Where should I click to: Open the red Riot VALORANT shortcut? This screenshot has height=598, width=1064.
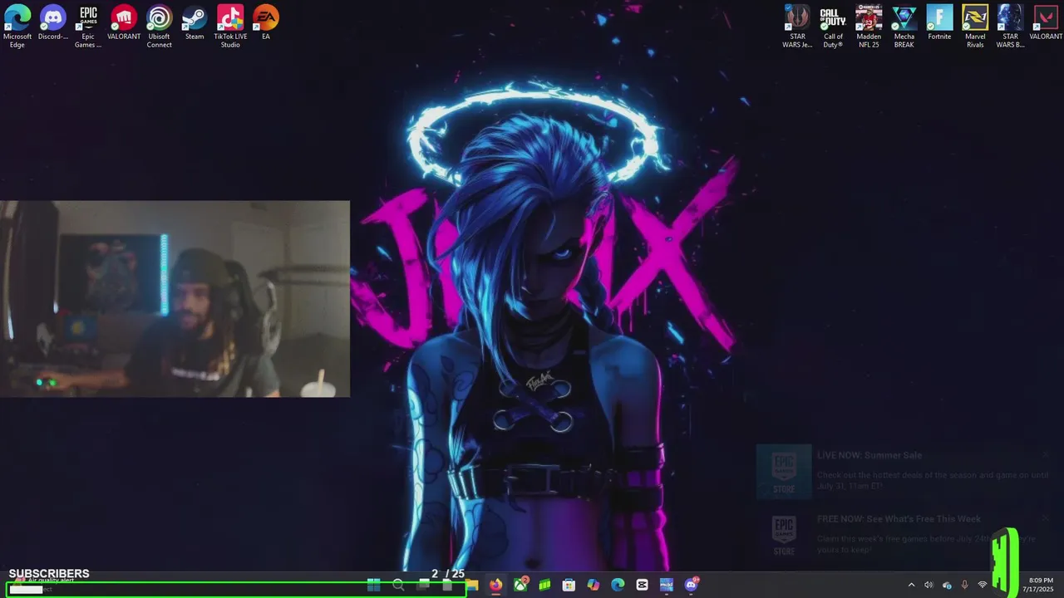tap(124, 23)
